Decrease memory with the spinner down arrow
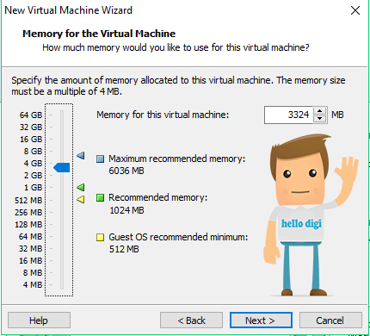370x336 pixels. [x=320, y=119]
